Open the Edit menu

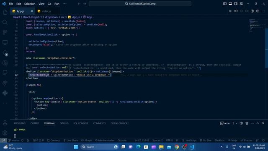[x=18, y=4]
